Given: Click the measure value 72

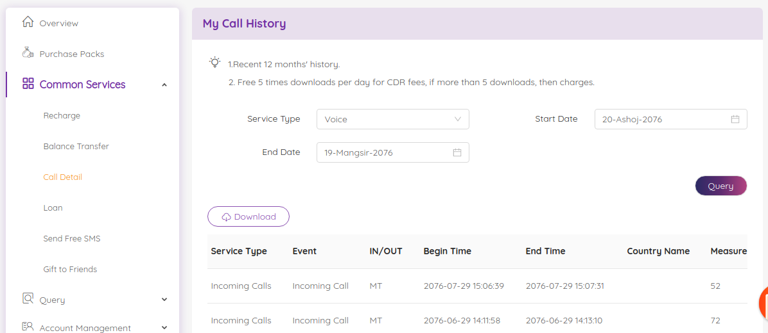Looking at the screenshot, I should pyautogui.click(x=715, y=320).
